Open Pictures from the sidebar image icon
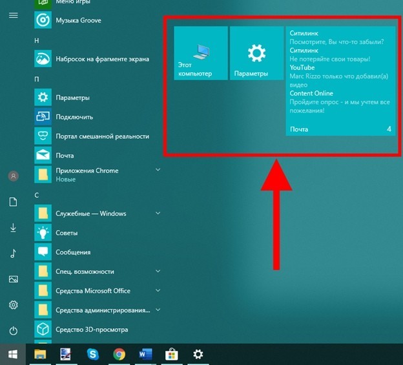The height and width of the screenshot is (365, 403). pos(14,279)
